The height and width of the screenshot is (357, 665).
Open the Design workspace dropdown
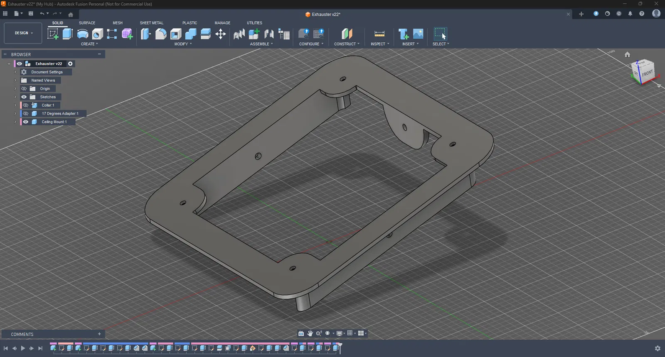[x=23, y=33]
